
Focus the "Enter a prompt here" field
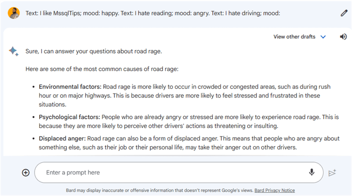click(x=171, y=173)
